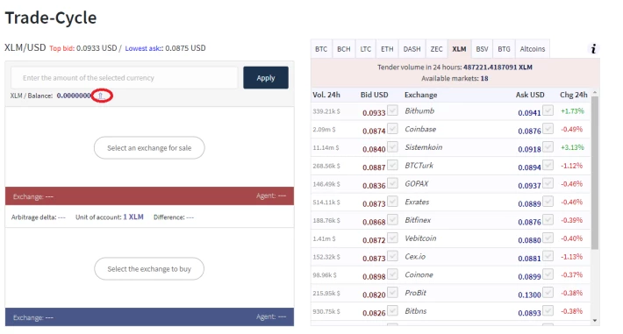Click the Top bid label
This screenshot has height=334, width=623.
point(61,48)
